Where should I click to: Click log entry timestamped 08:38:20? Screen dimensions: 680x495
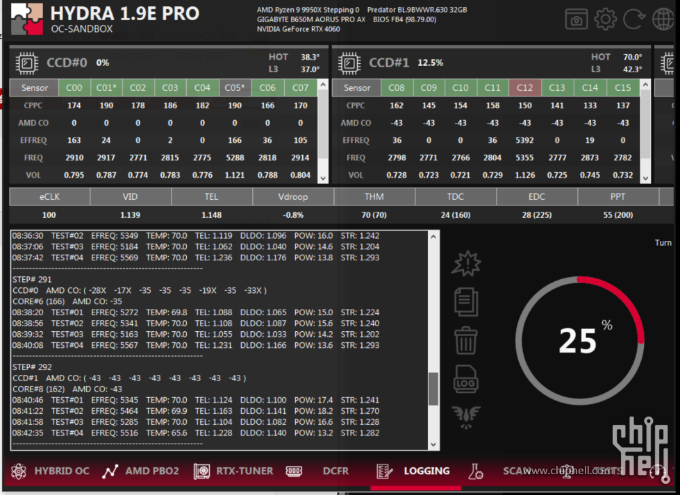tap(196, 312)
